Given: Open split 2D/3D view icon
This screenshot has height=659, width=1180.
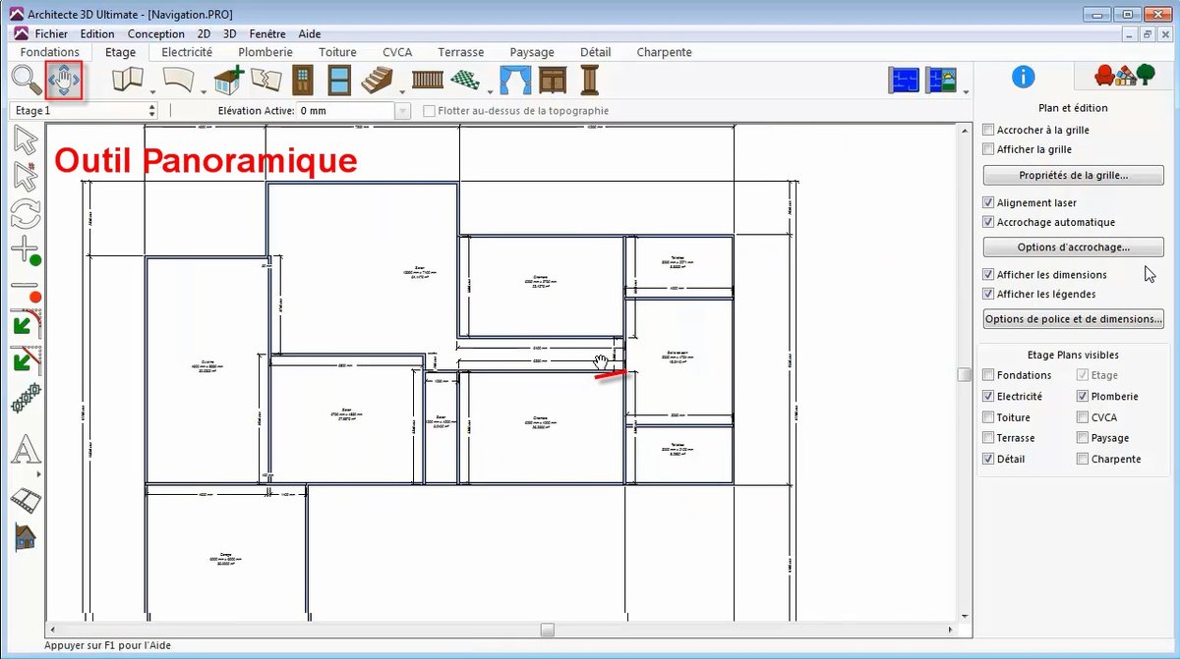Looking at the screenshot, I should (941, 81).
